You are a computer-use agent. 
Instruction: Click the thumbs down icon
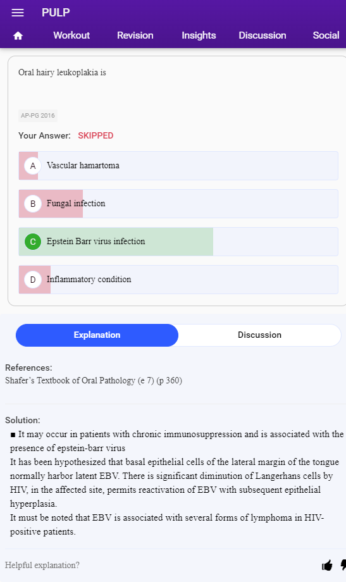click(x=343, y=566)
